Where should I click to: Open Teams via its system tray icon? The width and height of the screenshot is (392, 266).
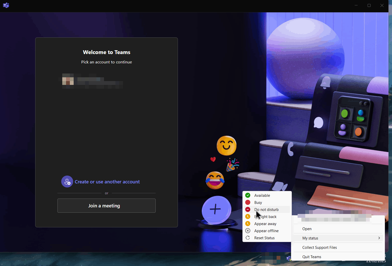pyautogui.click(x=288, y=258)
